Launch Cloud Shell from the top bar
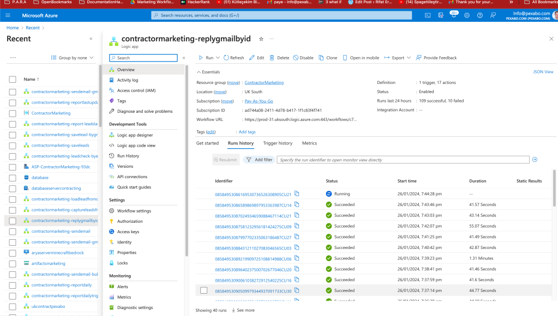 click(x=428, y=15)
